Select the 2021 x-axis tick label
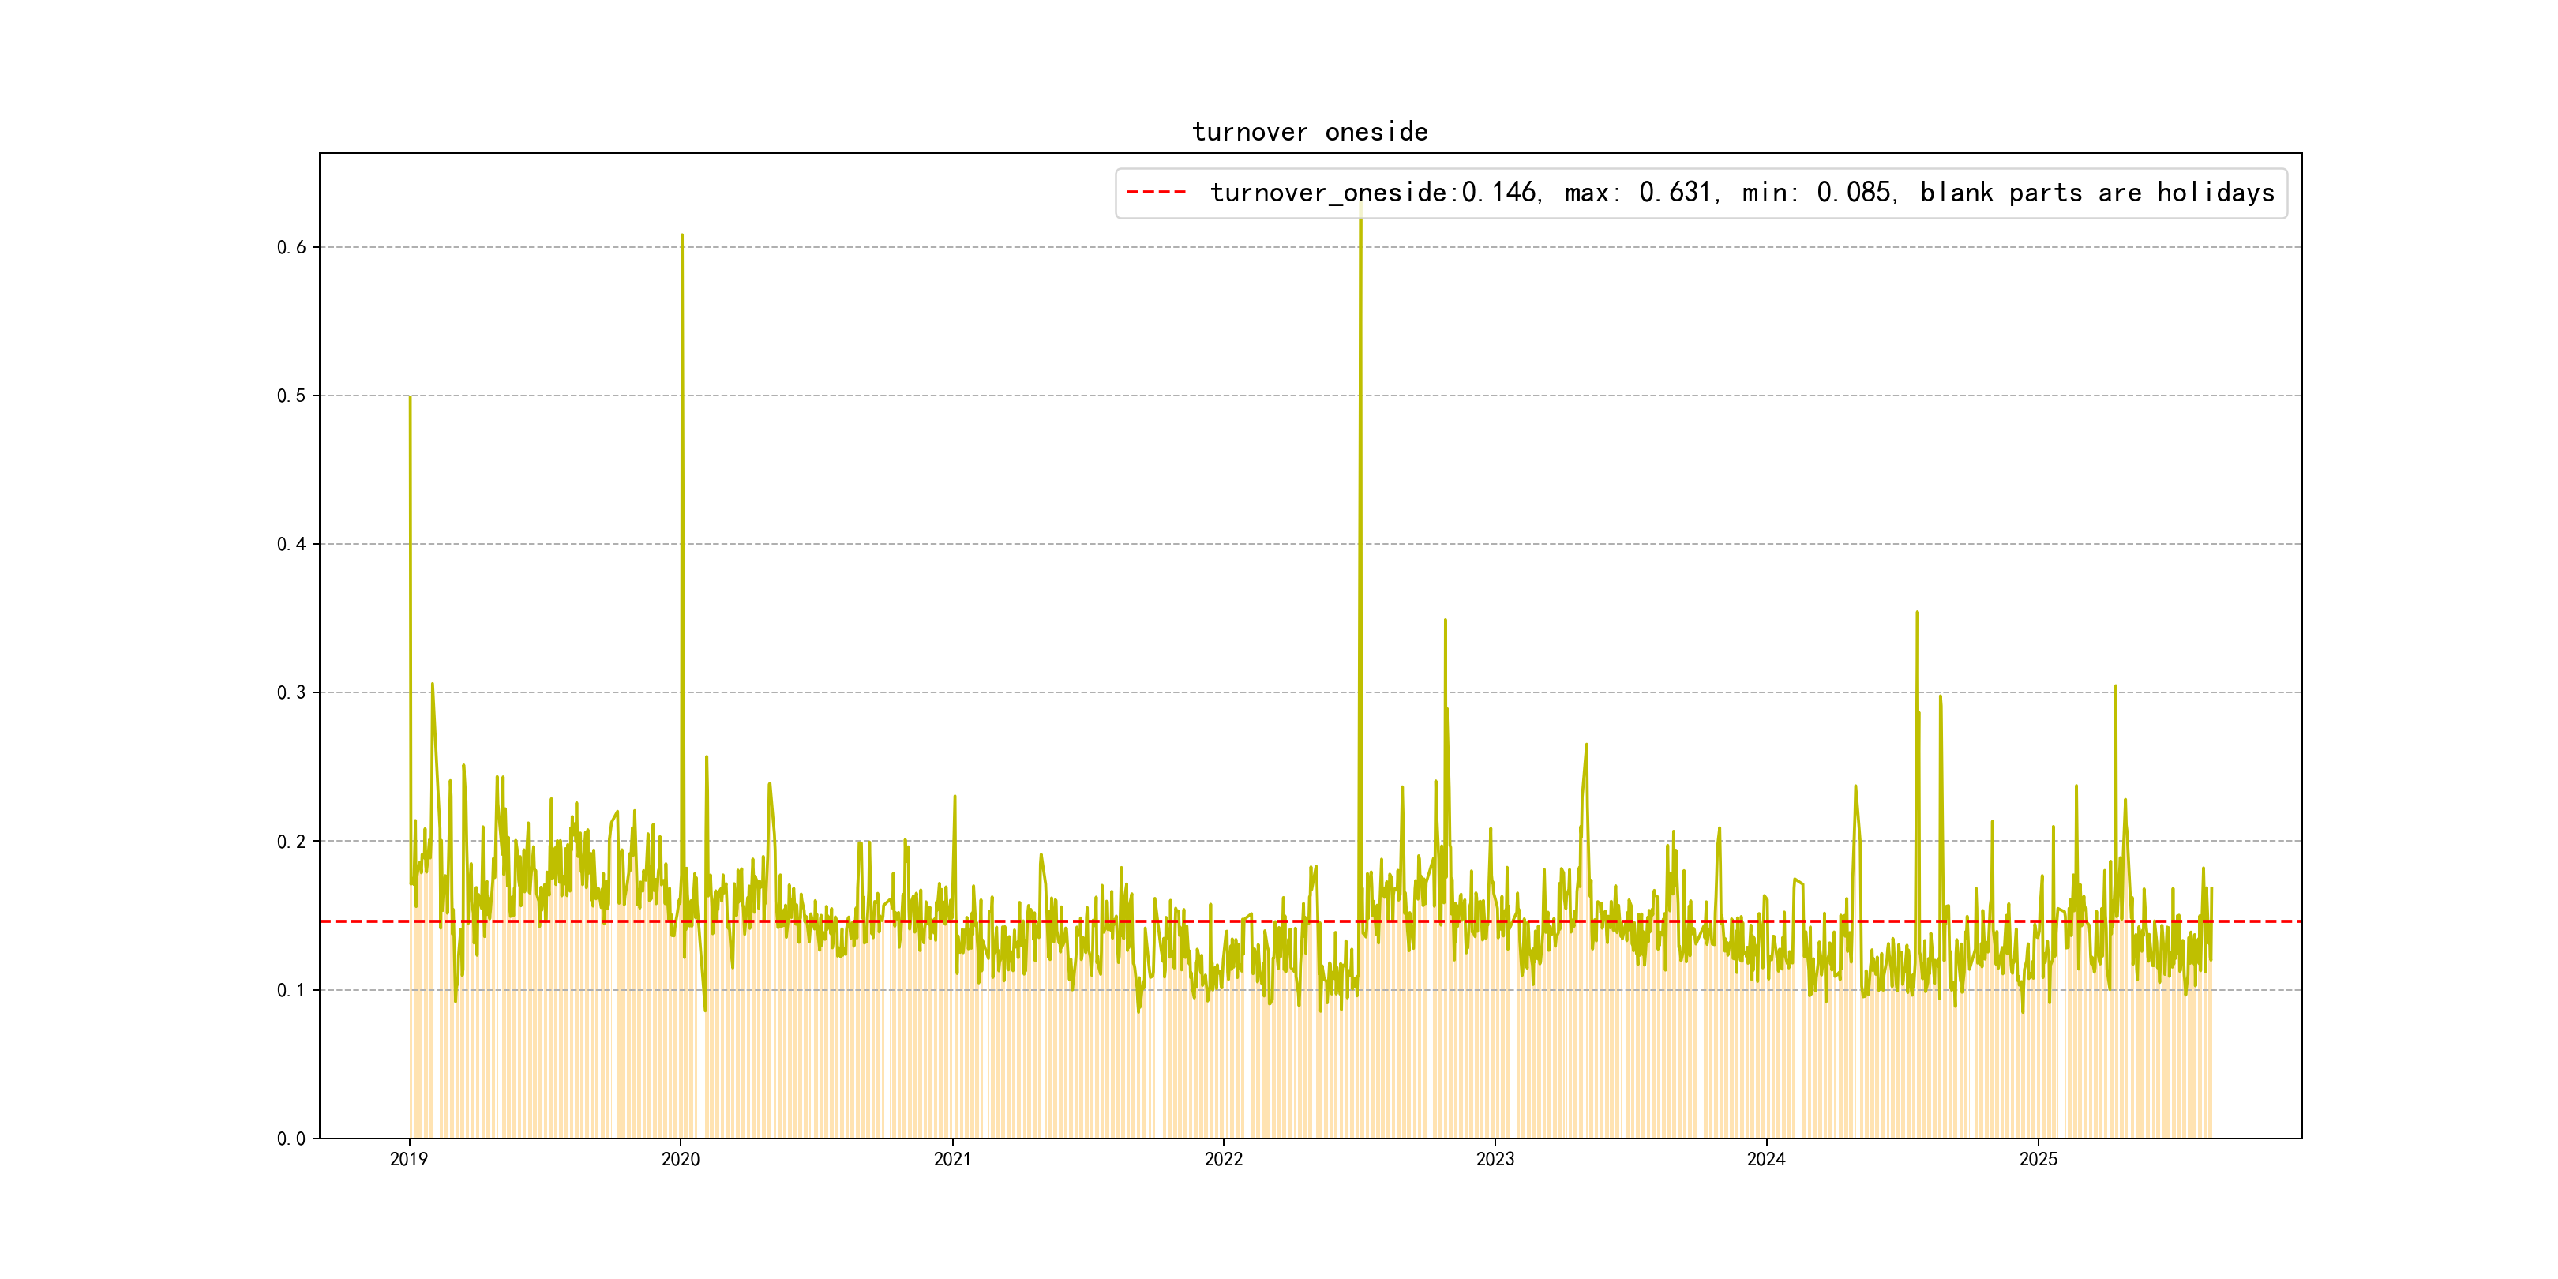Screen dimensions: 2558x1279 coord(952,1159)
